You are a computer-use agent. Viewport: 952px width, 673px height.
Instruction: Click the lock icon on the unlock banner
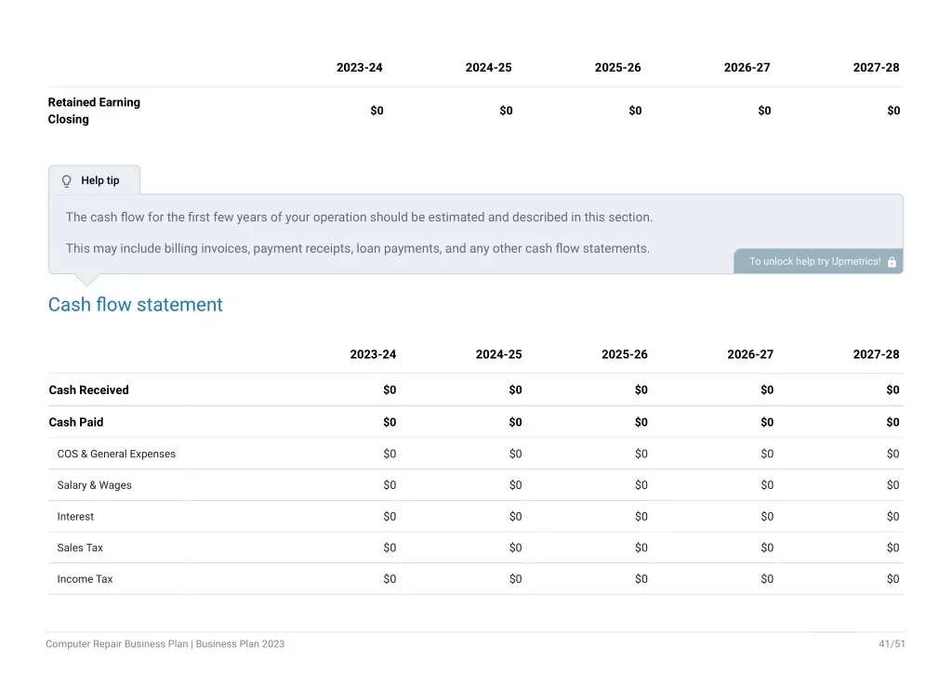click(x=892, y=261)
